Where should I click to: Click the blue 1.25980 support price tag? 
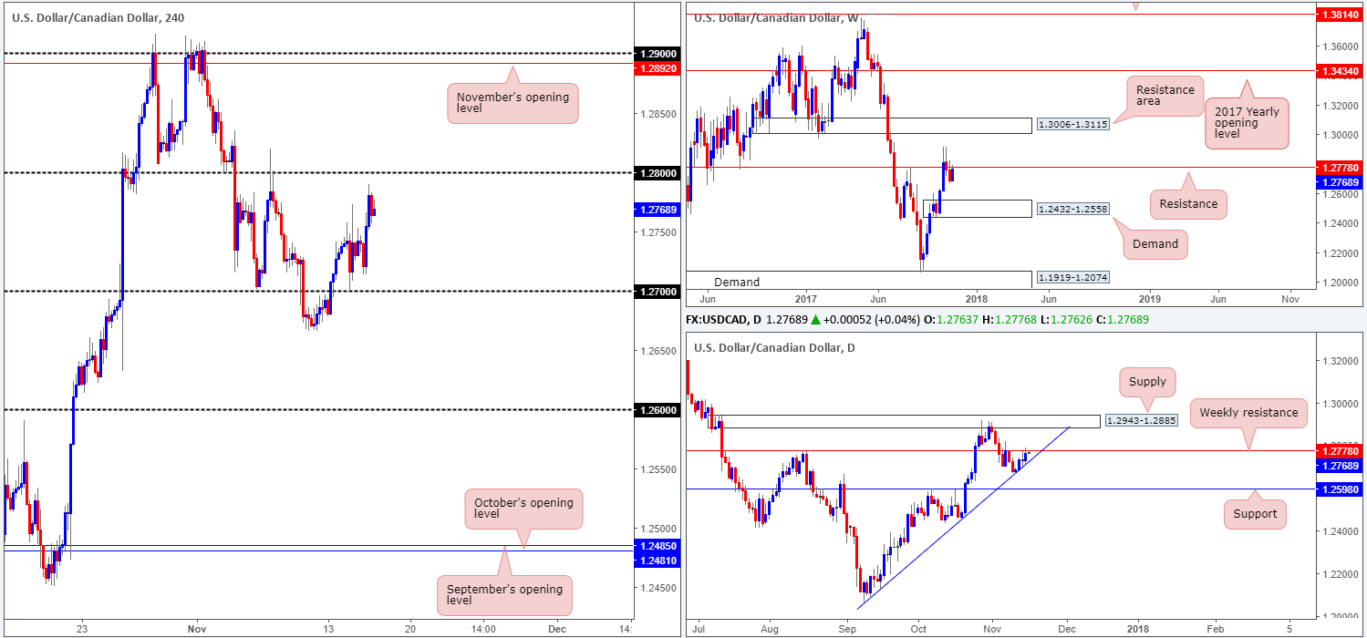coord(1341,489)
